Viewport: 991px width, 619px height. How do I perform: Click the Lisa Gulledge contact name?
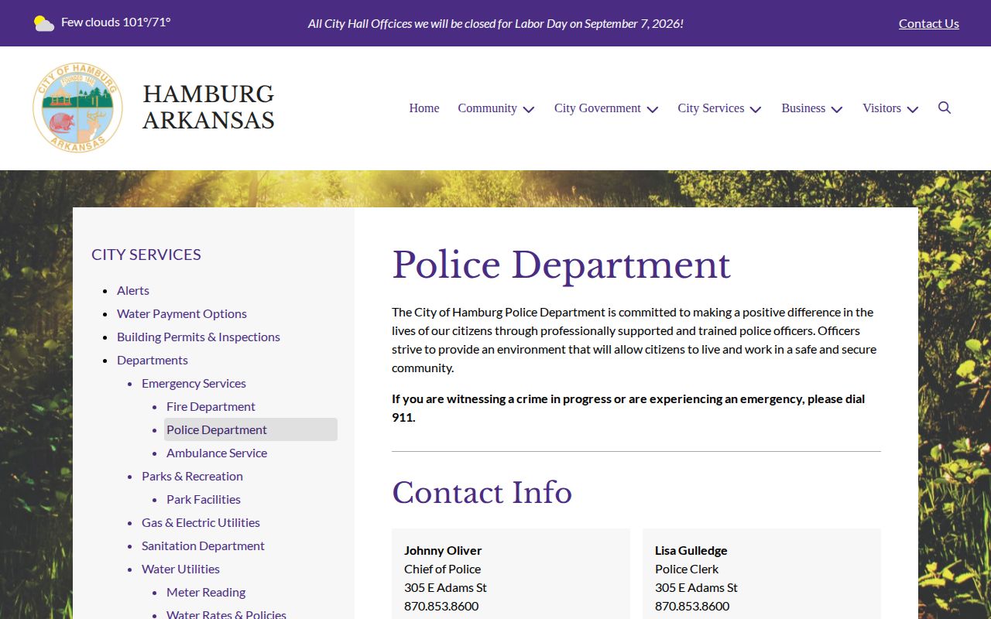click(691, 550)
